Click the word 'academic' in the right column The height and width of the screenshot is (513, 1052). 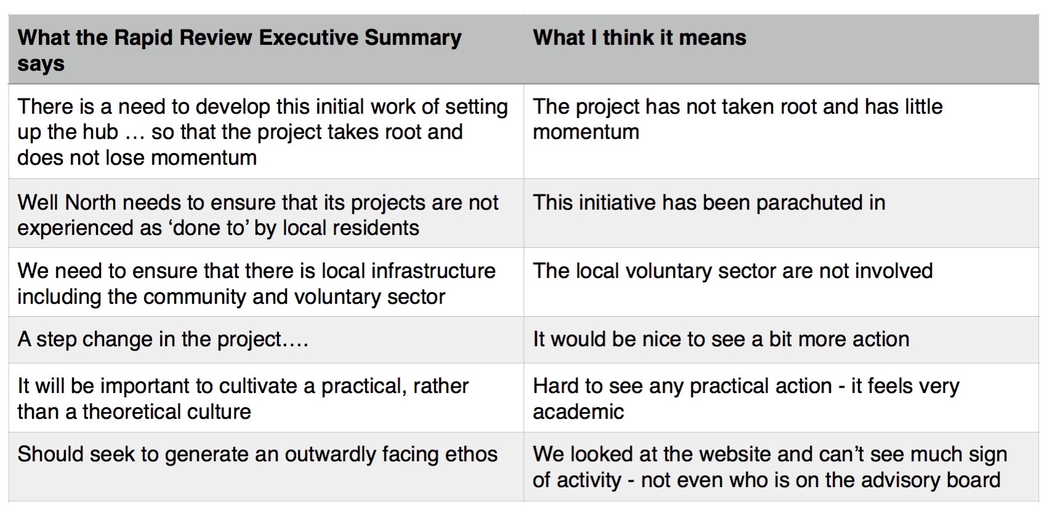578,412
